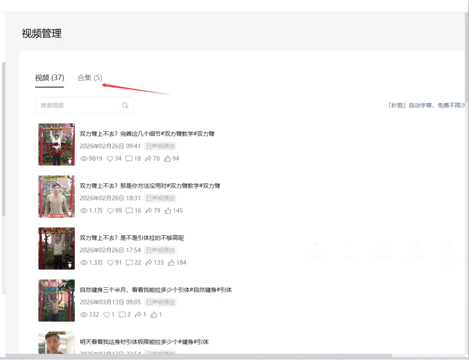The image size is (469, 360).
Task: Click 已声明原创 tag dated 02月28日 18:31
Action: click(x=160, y=198)
